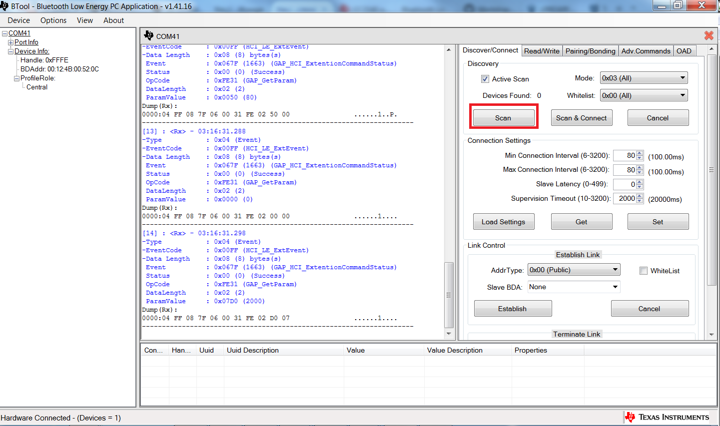
Task: Collapse the COM41 tree node
Action: coord(4,33)
